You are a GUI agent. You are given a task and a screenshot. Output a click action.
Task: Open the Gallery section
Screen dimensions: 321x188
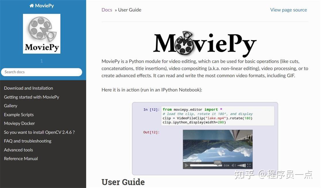coord(10,106)
